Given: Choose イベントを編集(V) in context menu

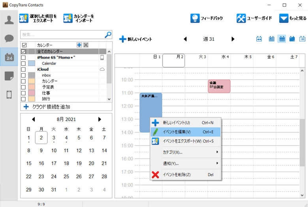Looking at the screenshot, I should click(186, 132).
